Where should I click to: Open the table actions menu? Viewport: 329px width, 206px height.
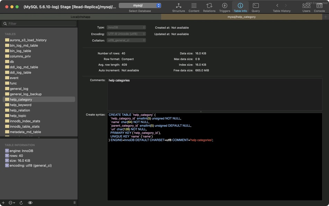[x=12, y=203]
